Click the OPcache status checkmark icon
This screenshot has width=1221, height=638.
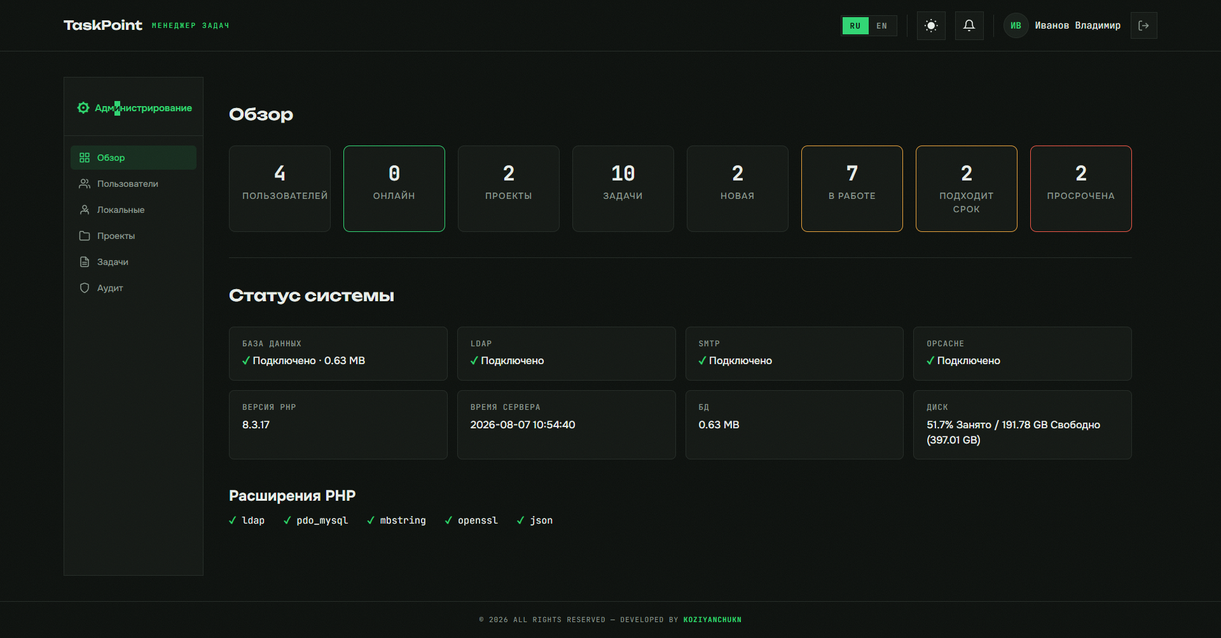click(930, 360)
